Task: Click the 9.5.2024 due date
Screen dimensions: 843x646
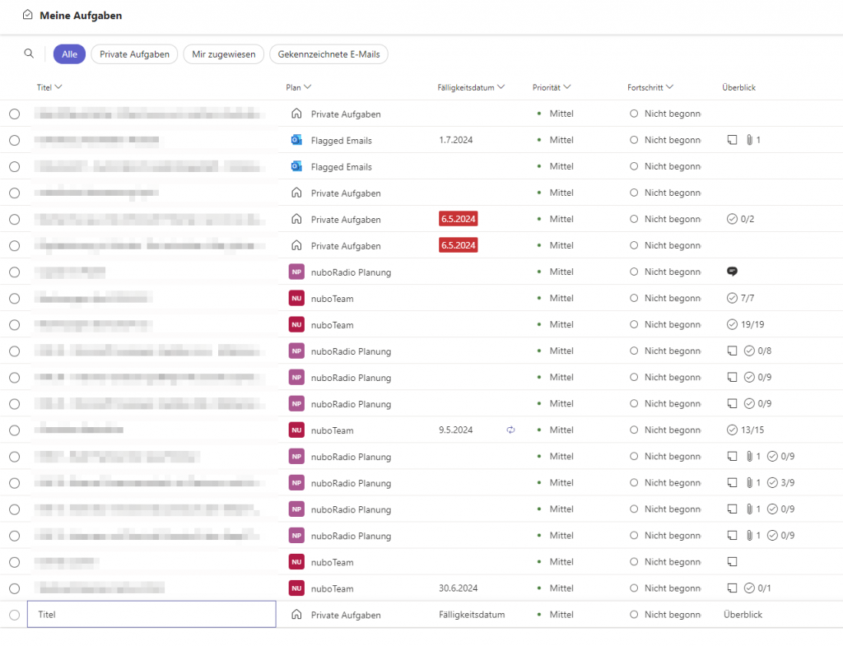Action: [455, 430]
